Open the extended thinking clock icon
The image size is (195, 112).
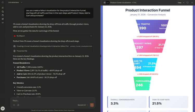(x=18, y=105)
